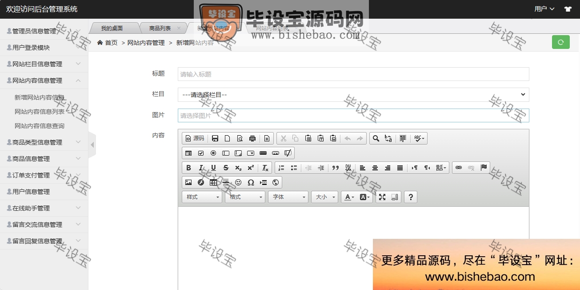Expand 订单支付管理 in the sidebar

(44, 175)
